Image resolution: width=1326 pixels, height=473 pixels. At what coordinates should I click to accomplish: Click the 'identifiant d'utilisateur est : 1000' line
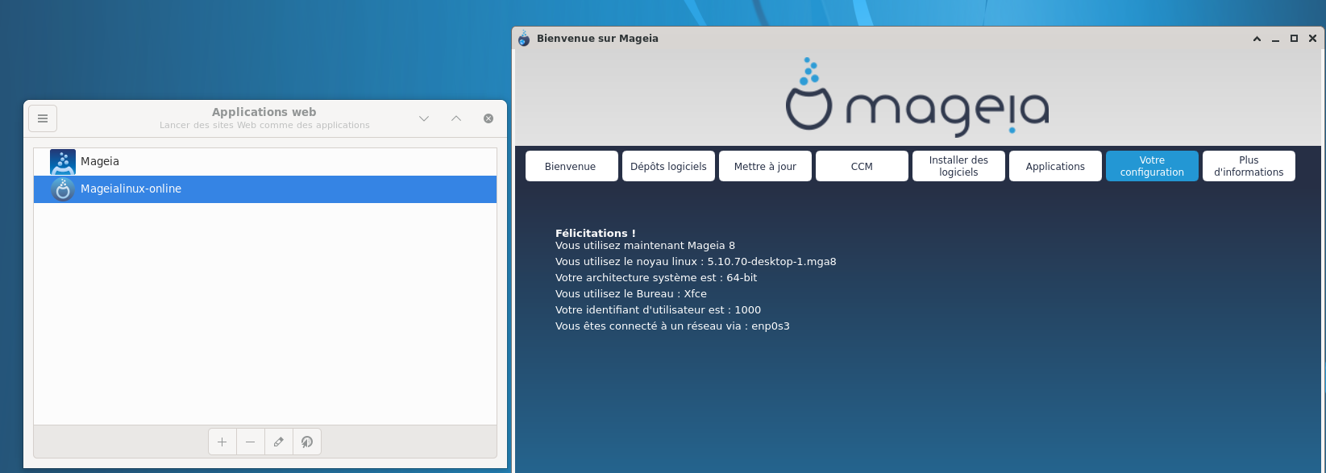[658, 310]
